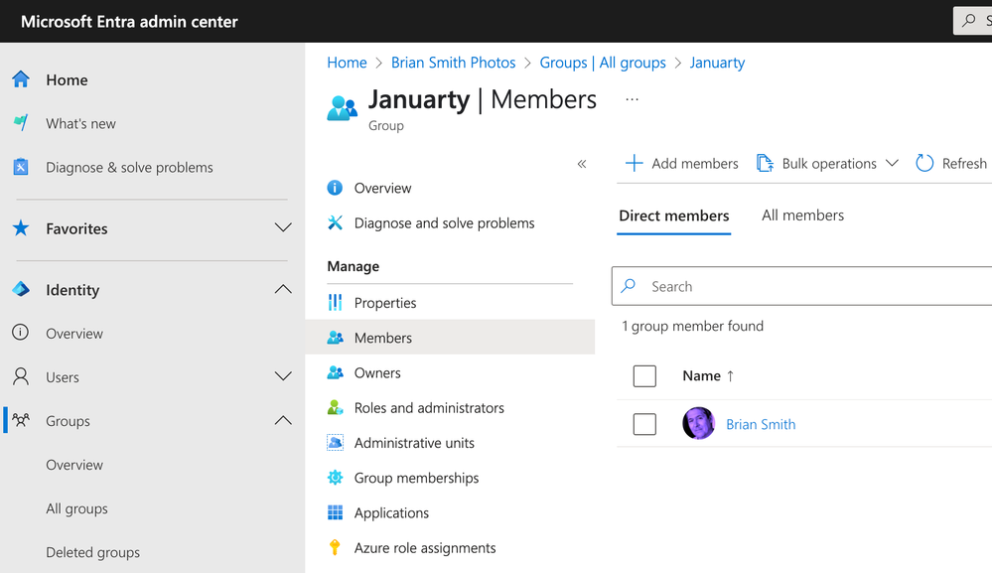Switch to the All members tab
Viewport: 992px width, 573px height.
[802, 215]
